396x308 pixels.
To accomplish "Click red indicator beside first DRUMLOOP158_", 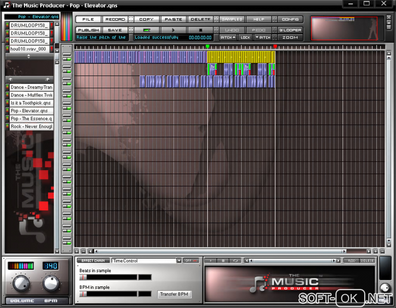I will coord(52,25).
